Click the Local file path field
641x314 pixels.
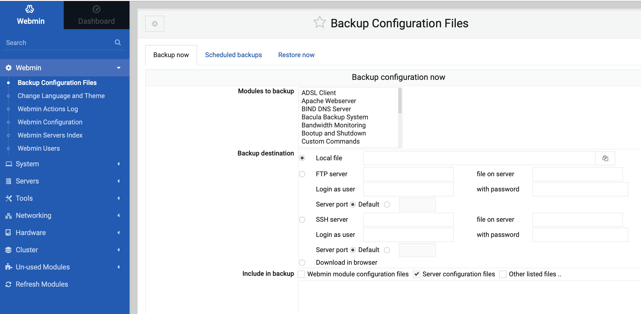point(479,158)
